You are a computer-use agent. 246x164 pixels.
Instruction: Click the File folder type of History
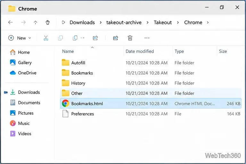[x=184, y=83]
